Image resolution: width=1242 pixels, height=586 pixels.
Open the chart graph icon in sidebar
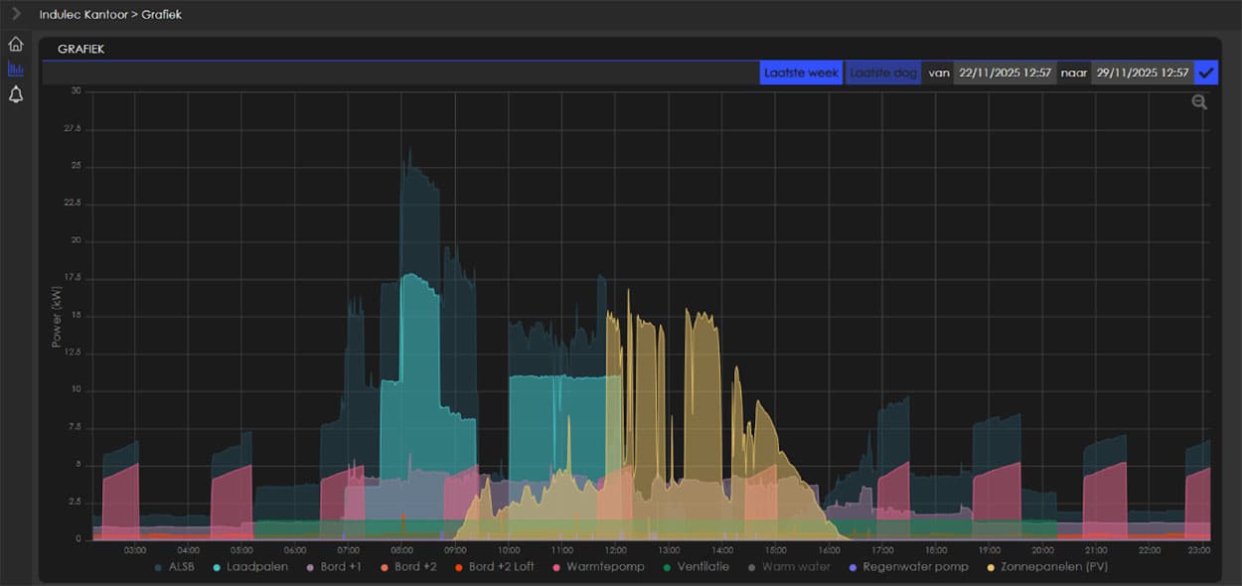(16, 70)
